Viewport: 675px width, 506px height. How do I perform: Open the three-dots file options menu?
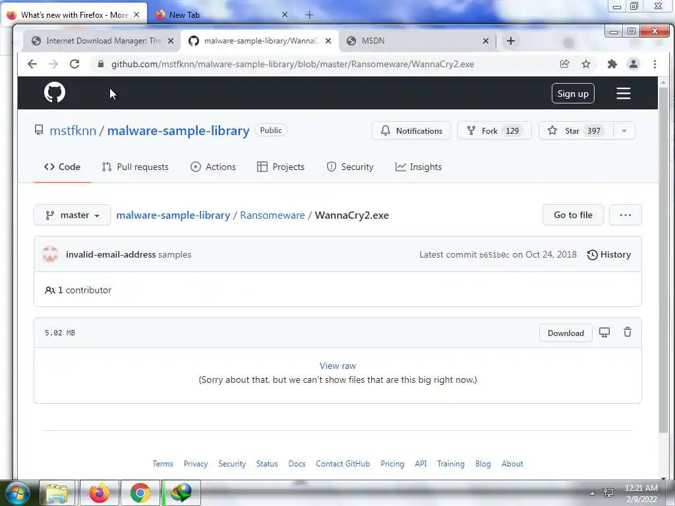click(x=625, y=215)
